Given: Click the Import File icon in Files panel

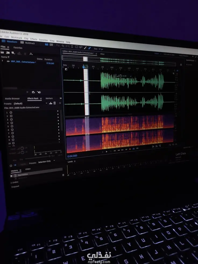Looking at the screenshot, I should [8, 53].
